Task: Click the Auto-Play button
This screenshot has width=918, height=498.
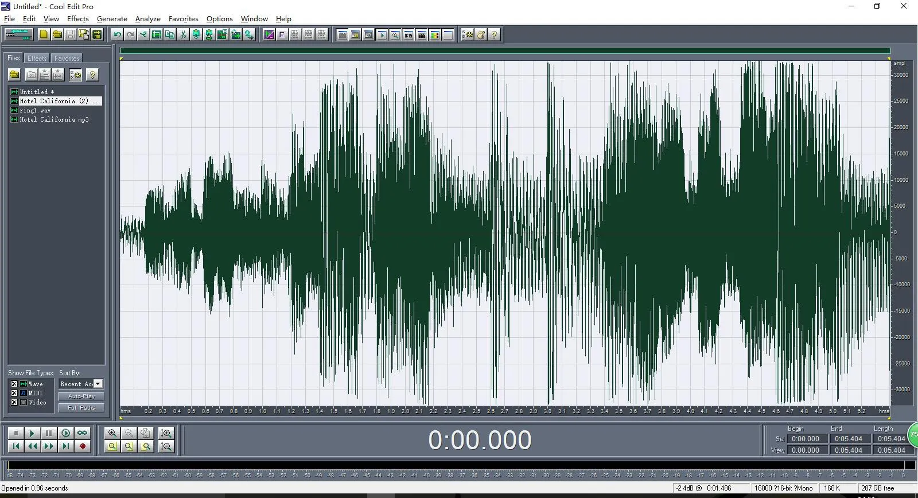Action: point(81,396)
